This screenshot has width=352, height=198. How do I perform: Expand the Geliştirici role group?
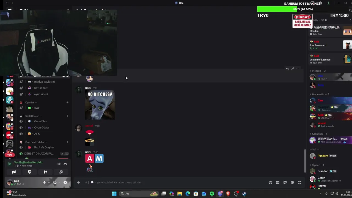tap(319, 134)
